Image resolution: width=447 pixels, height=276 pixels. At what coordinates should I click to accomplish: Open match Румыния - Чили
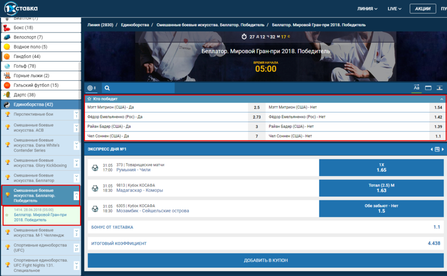[133, 170]
